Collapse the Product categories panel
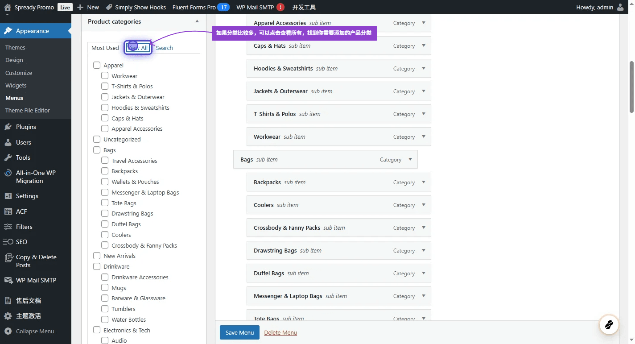 (197, 21)
